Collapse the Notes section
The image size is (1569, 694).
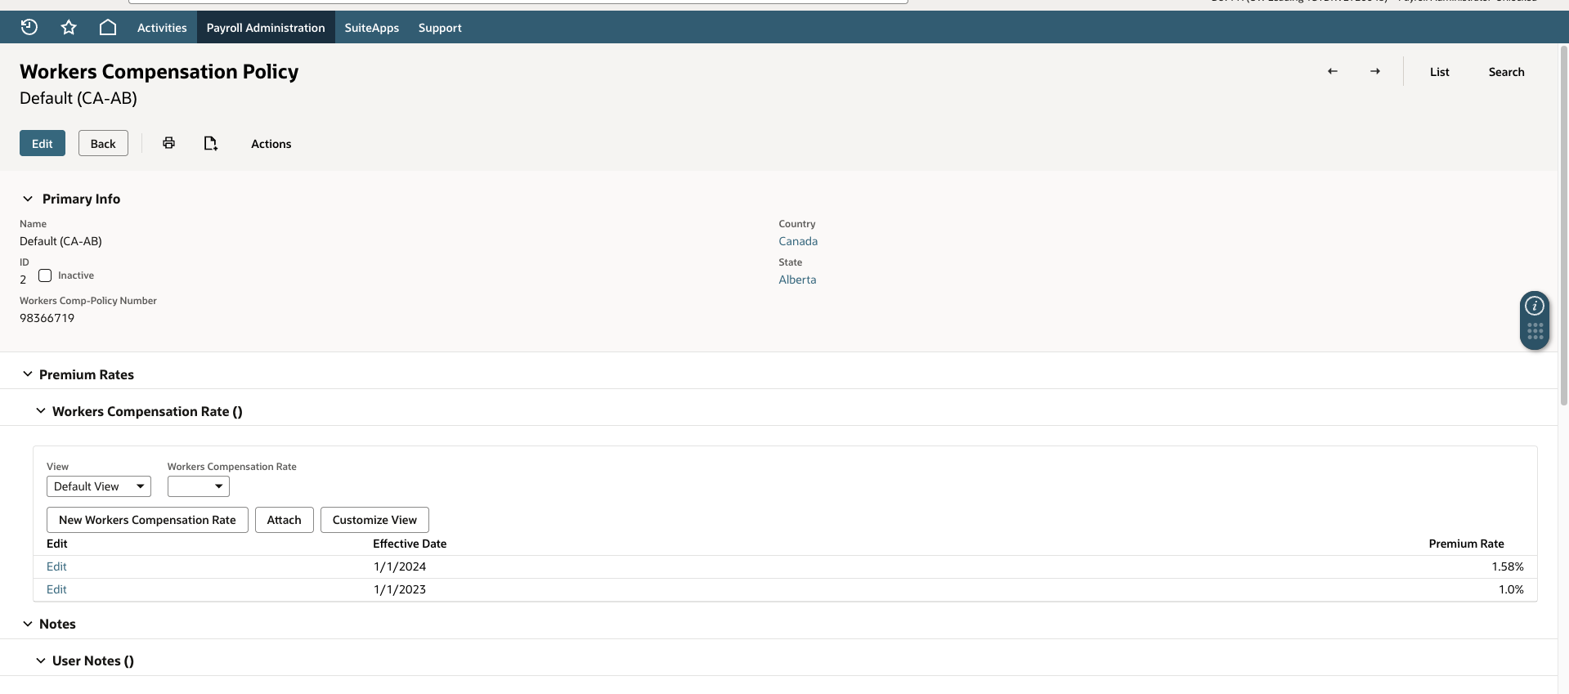point(28,624)
